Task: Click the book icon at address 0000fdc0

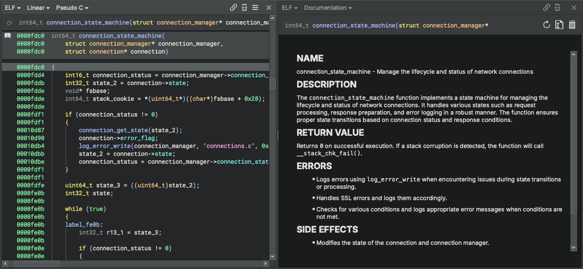Action: [7, 36]
